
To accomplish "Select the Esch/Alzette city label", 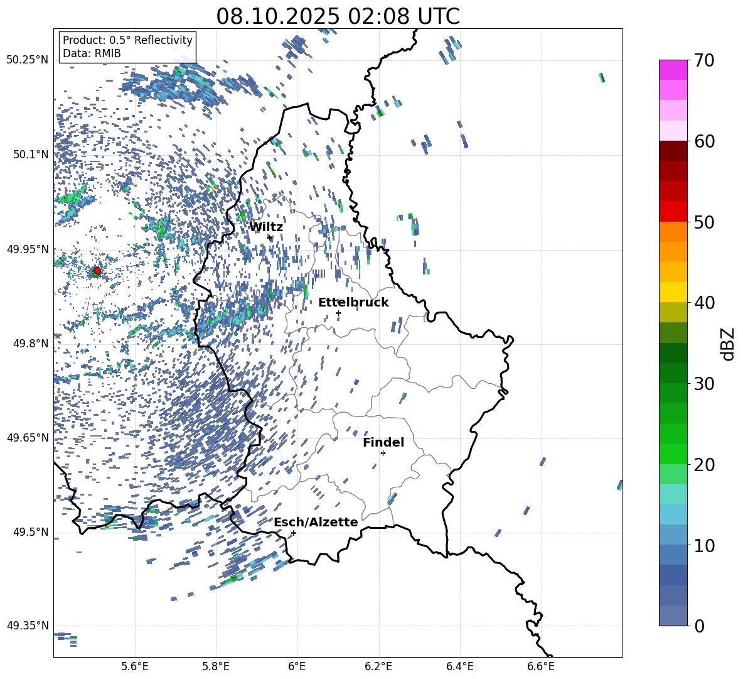I will pos(316,523).
